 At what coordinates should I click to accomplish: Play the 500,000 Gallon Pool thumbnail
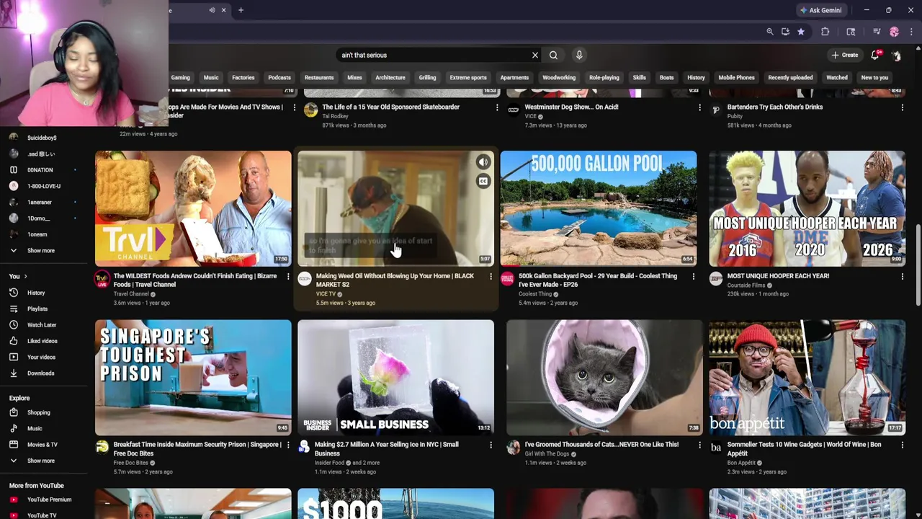599,208
